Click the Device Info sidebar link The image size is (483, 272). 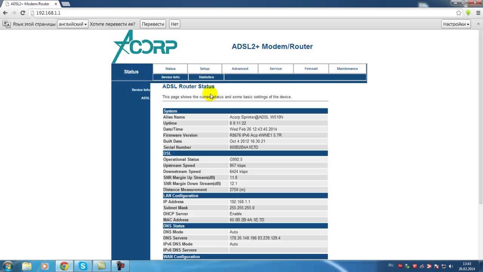pyautogui.click(x=141, y=90)
